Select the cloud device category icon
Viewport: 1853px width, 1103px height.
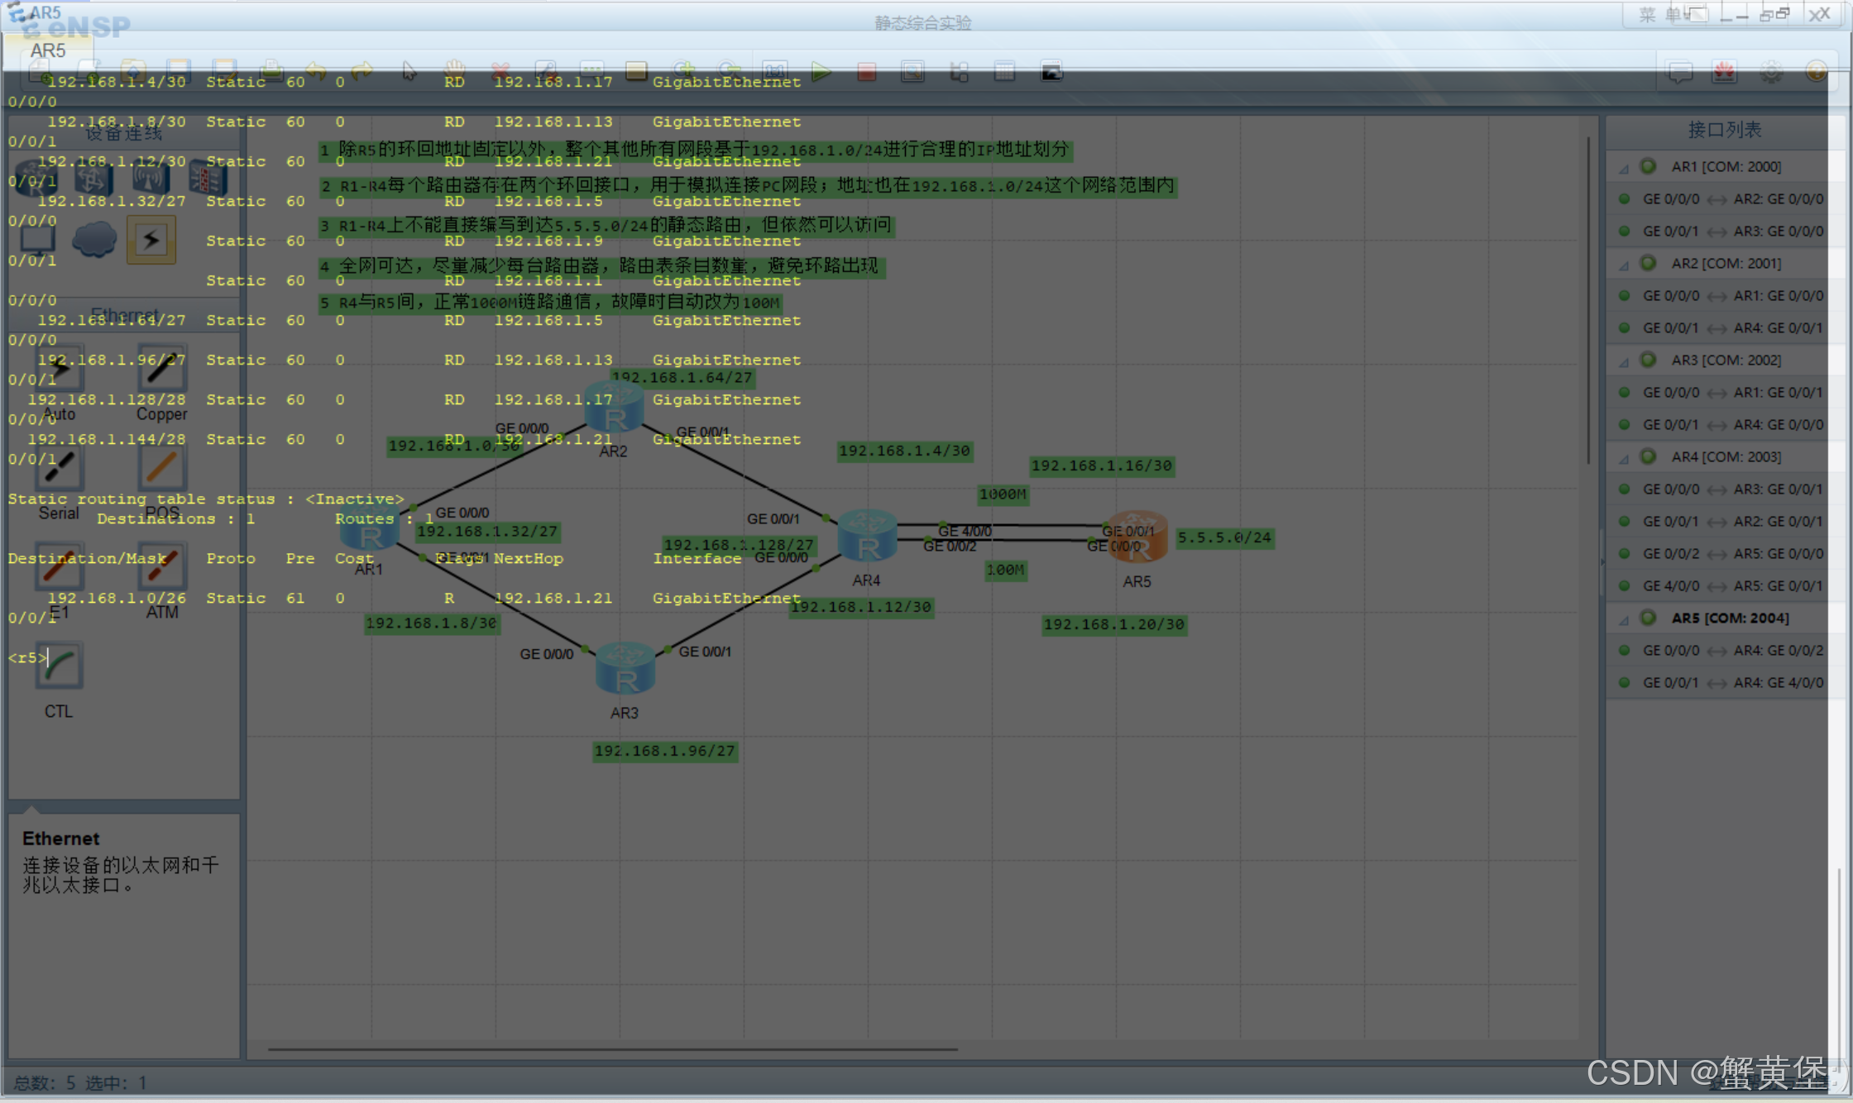[93, 240]
